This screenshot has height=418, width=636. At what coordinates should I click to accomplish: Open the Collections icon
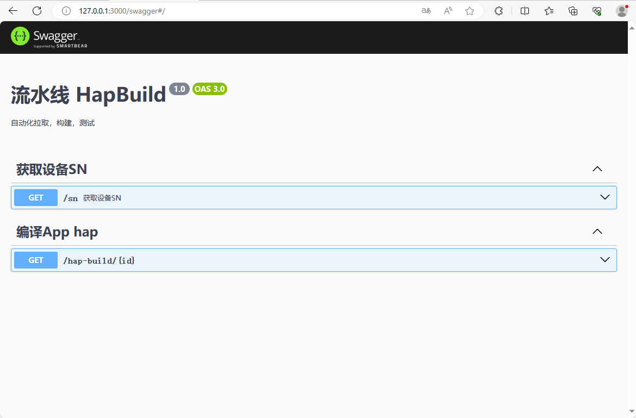573,11
